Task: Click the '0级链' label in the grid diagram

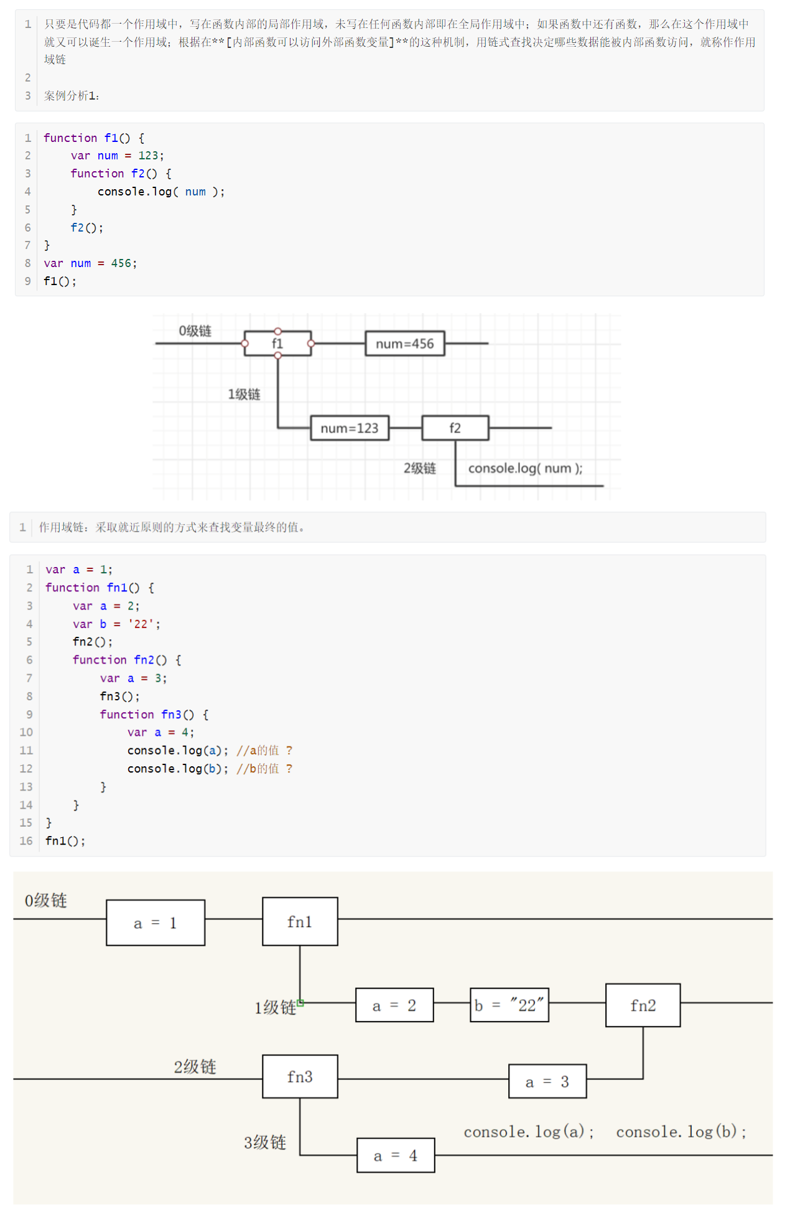Action: point(195,331)
